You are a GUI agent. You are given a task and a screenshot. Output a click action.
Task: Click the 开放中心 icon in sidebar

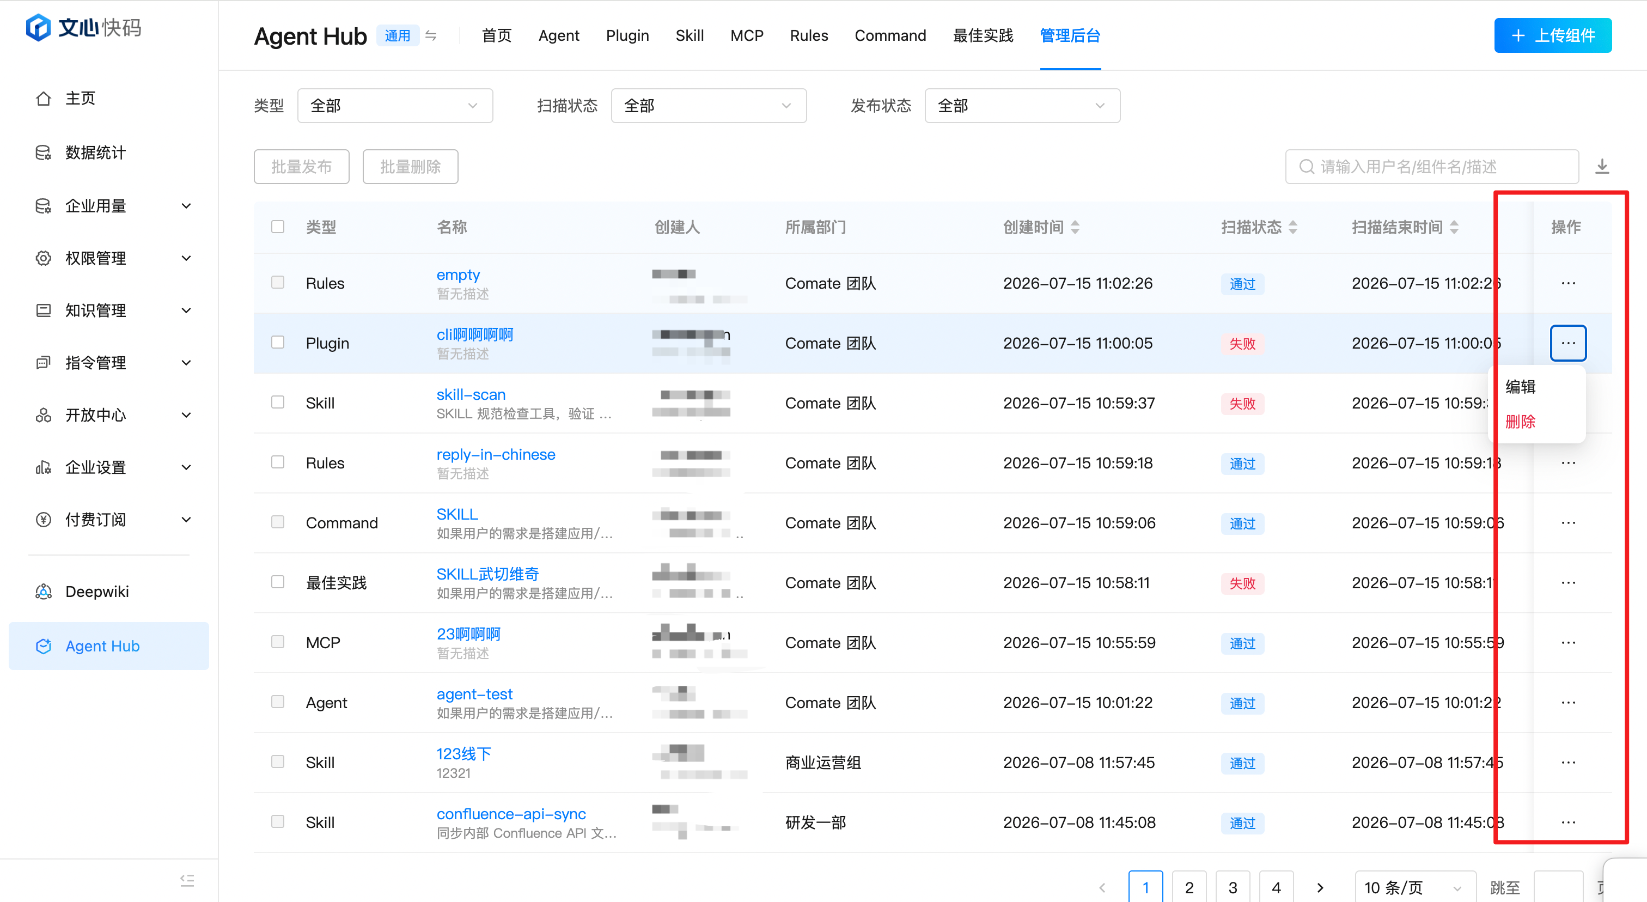tap(43, 416)
